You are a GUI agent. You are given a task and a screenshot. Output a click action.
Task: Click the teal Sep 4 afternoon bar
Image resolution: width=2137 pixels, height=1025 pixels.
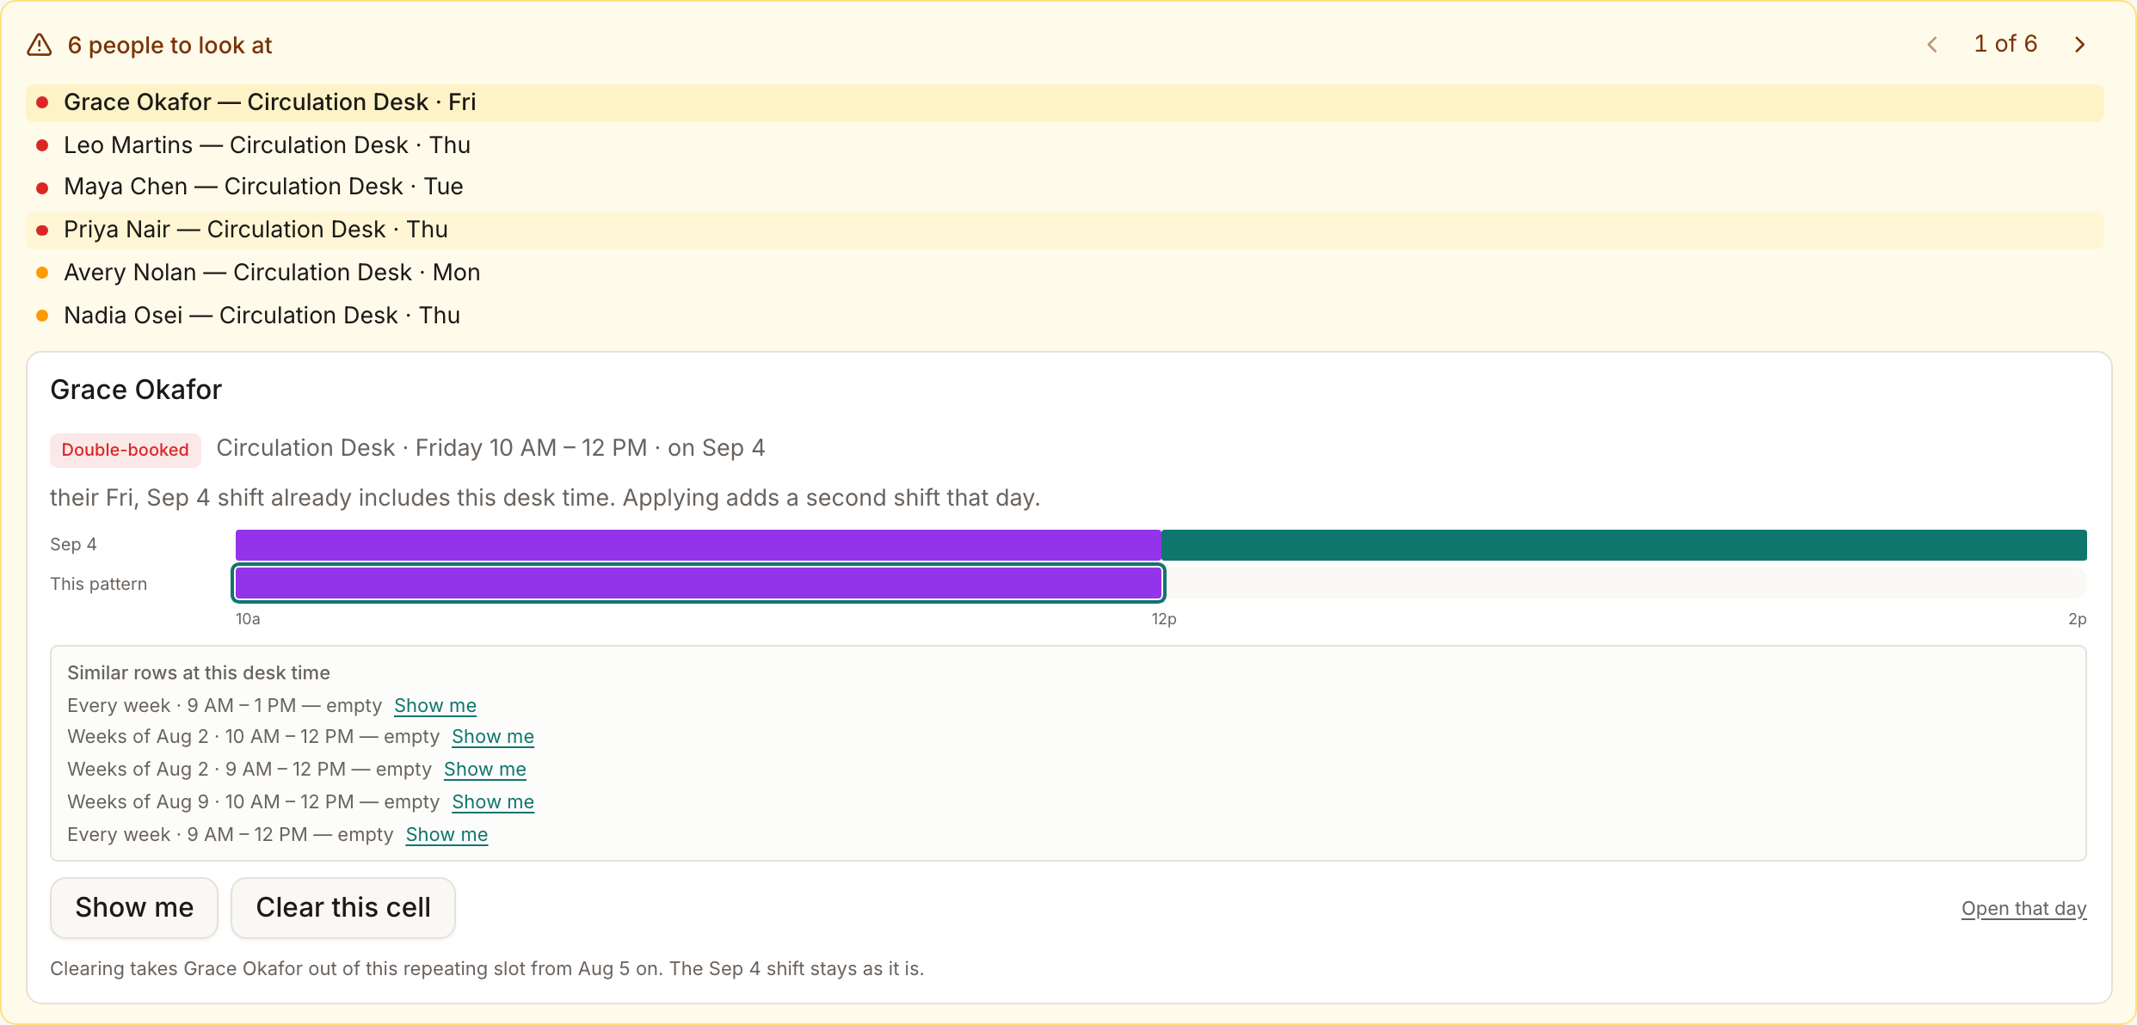[x=1624, y=545]
